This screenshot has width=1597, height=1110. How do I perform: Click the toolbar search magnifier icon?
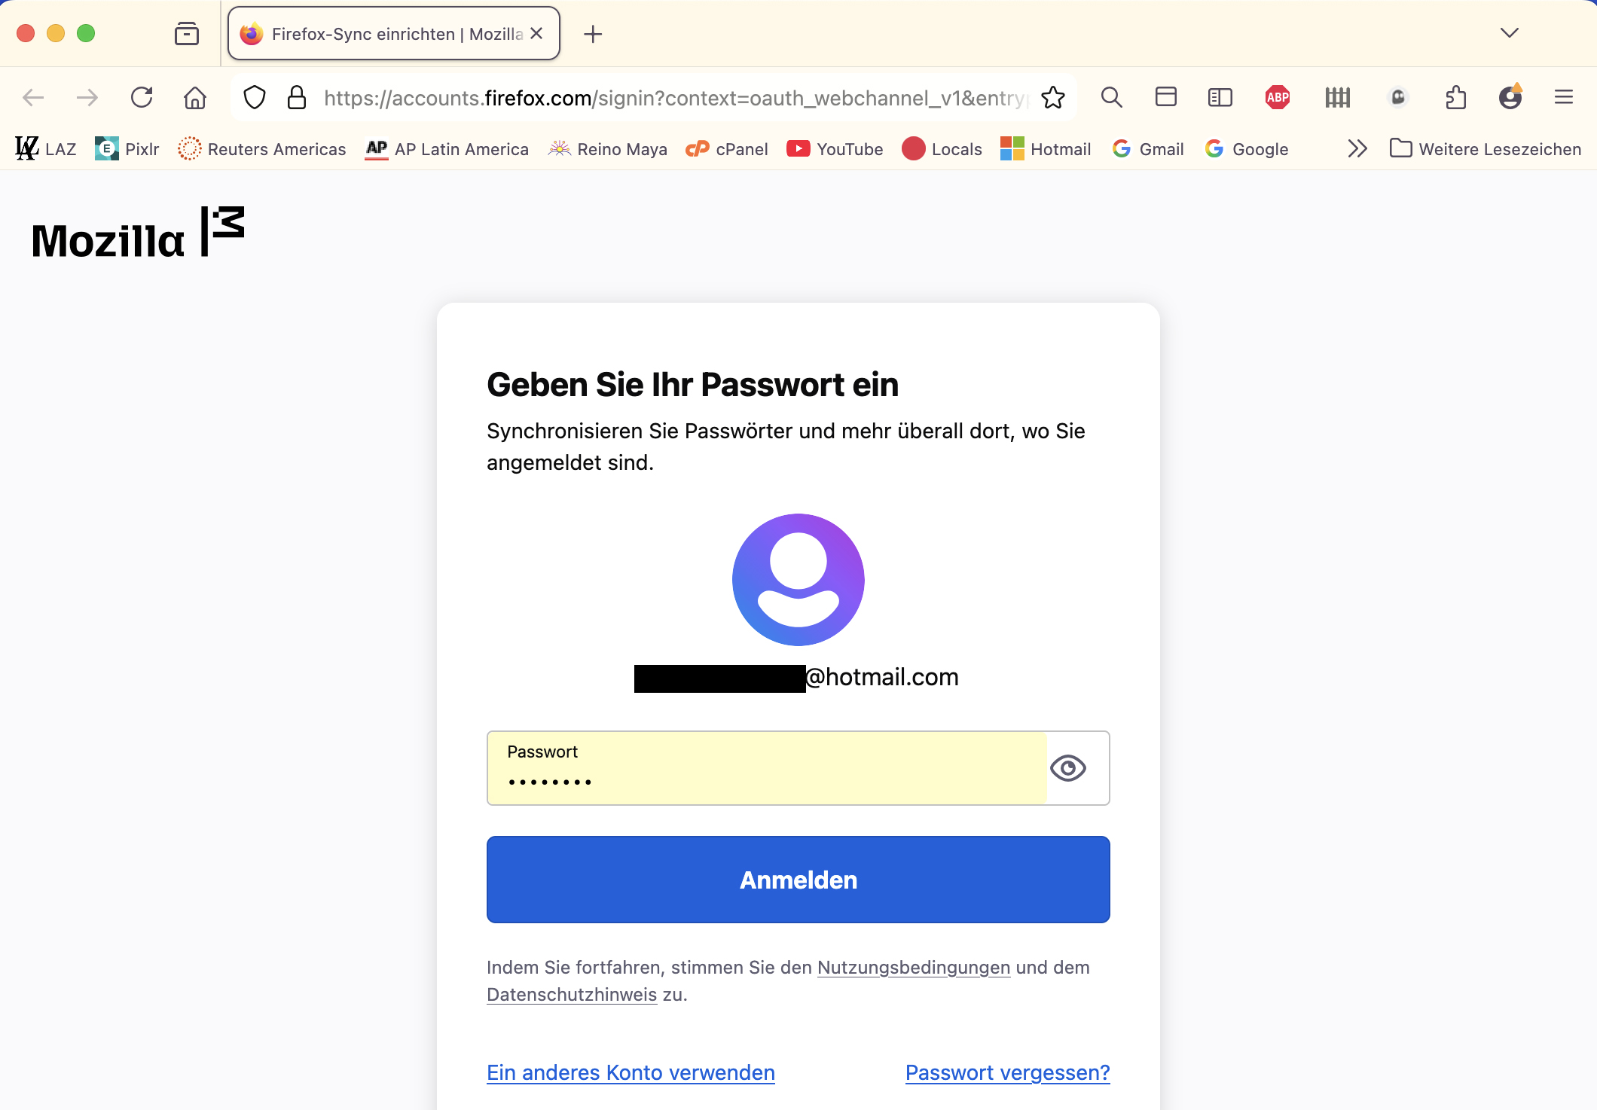1111,97
